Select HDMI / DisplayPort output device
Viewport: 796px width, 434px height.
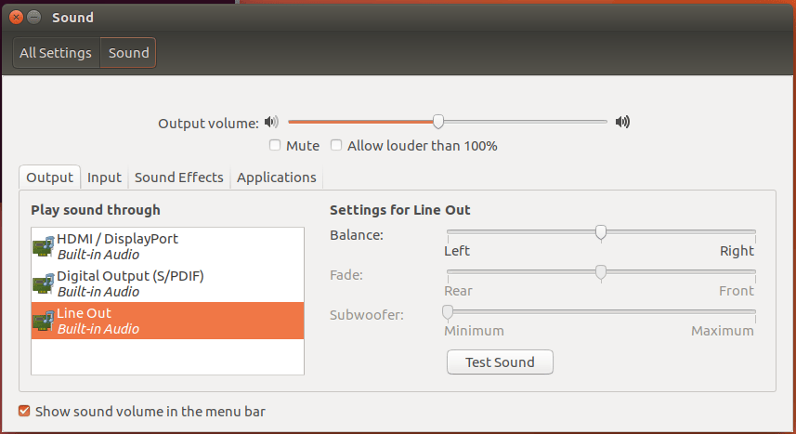point(167,246)
